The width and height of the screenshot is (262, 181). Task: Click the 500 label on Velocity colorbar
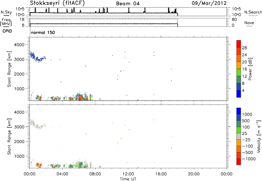tap(246, 121)
